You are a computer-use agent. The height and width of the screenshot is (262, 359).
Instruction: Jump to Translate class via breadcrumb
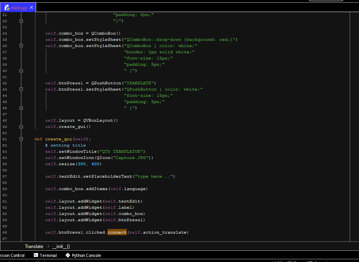34,246
